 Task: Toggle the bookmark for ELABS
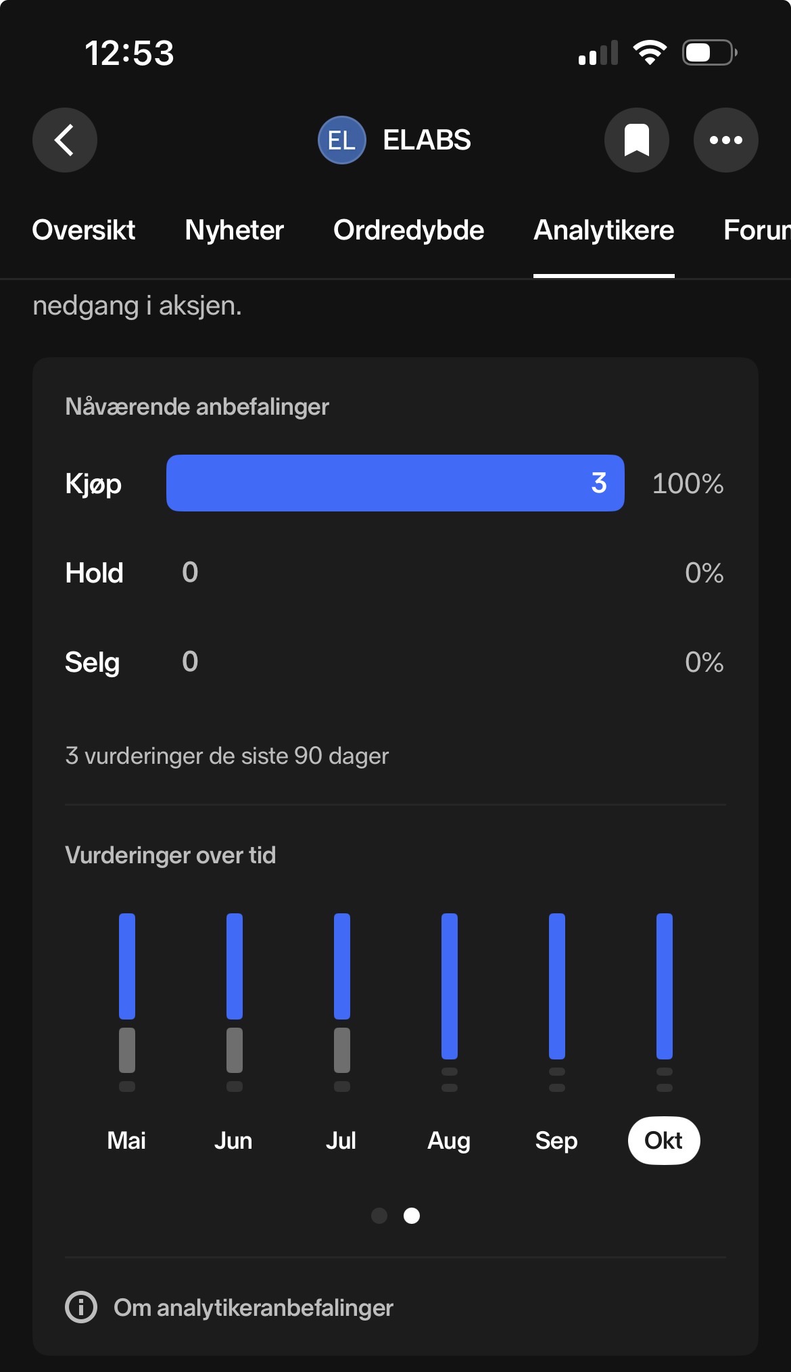636,140
